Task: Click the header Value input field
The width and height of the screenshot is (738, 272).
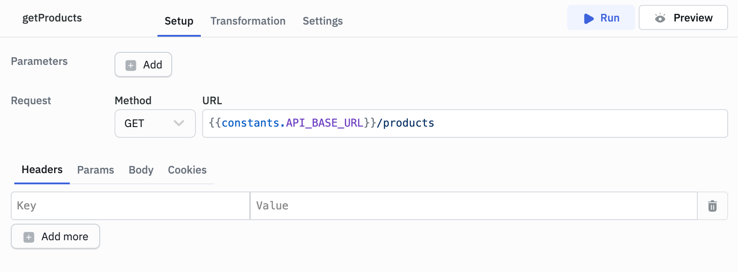Action: coord(473,206)
